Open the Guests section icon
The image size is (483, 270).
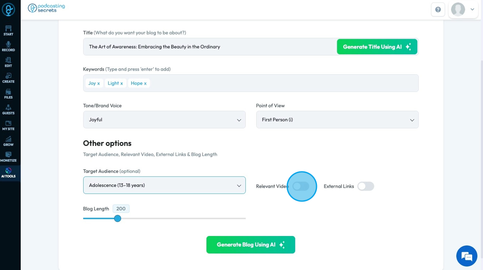pyautogui.click(x=8, y=109)
